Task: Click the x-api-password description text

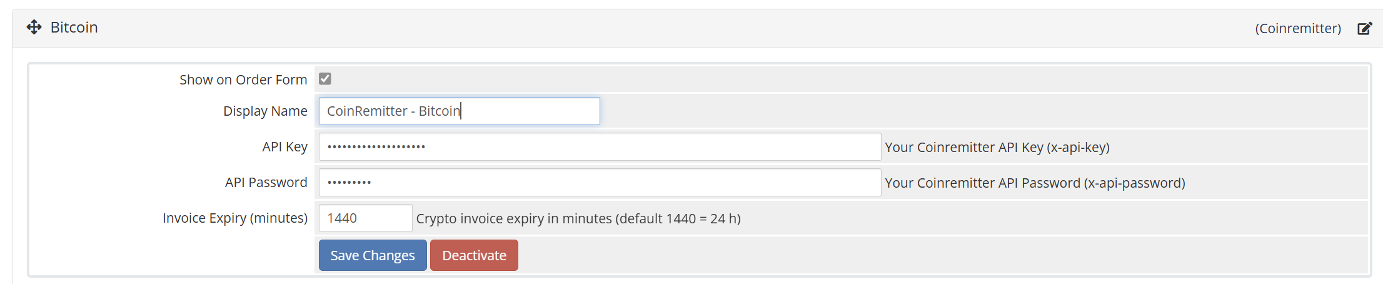Action: point(1035,183)
